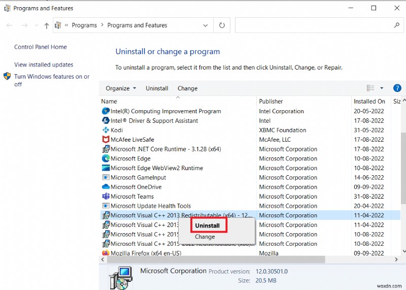Image resolution: width=406 pixels, height=290 pixels.
Task: Click Intel Computing Improvement Program icon
Action: 106,111
